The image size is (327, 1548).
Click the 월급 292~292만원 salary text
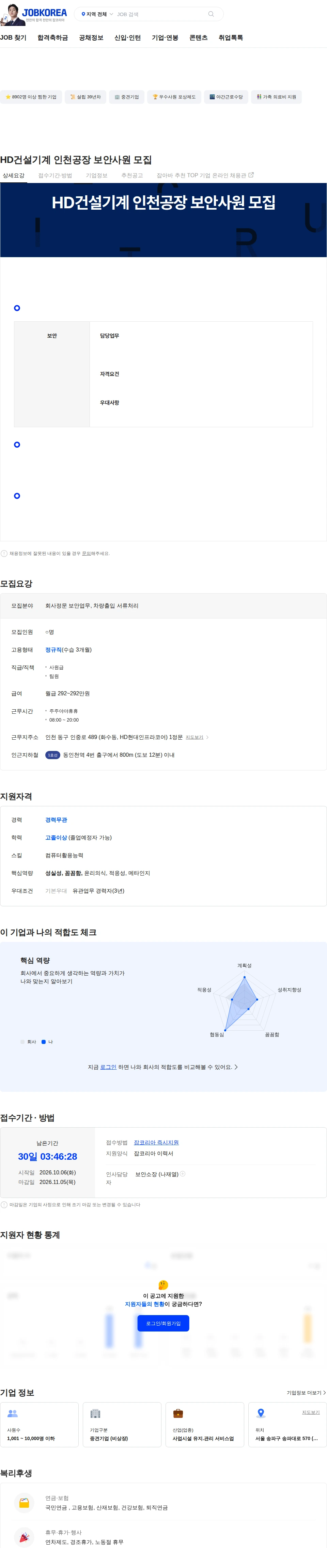click(68, 694)
